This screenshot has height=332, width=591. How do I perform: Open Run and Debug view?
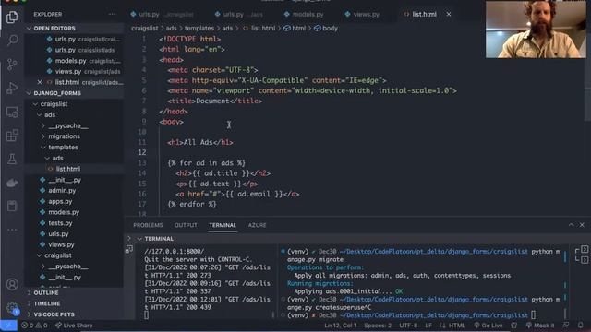coord(12,89)
